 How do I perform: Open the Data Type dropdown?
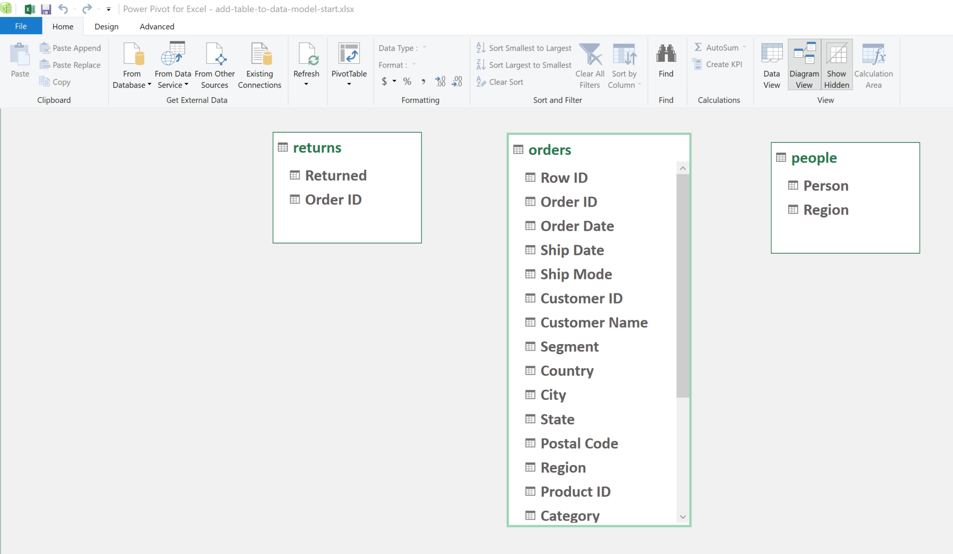pos(424,47)
